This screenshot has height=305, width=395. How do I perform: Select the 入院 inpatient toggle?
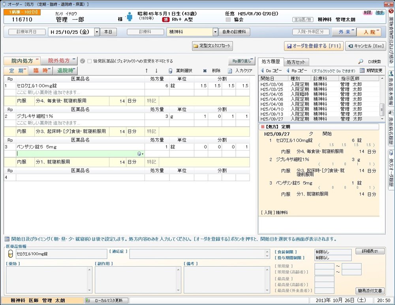pyautogui.click(x=369, y=32)
